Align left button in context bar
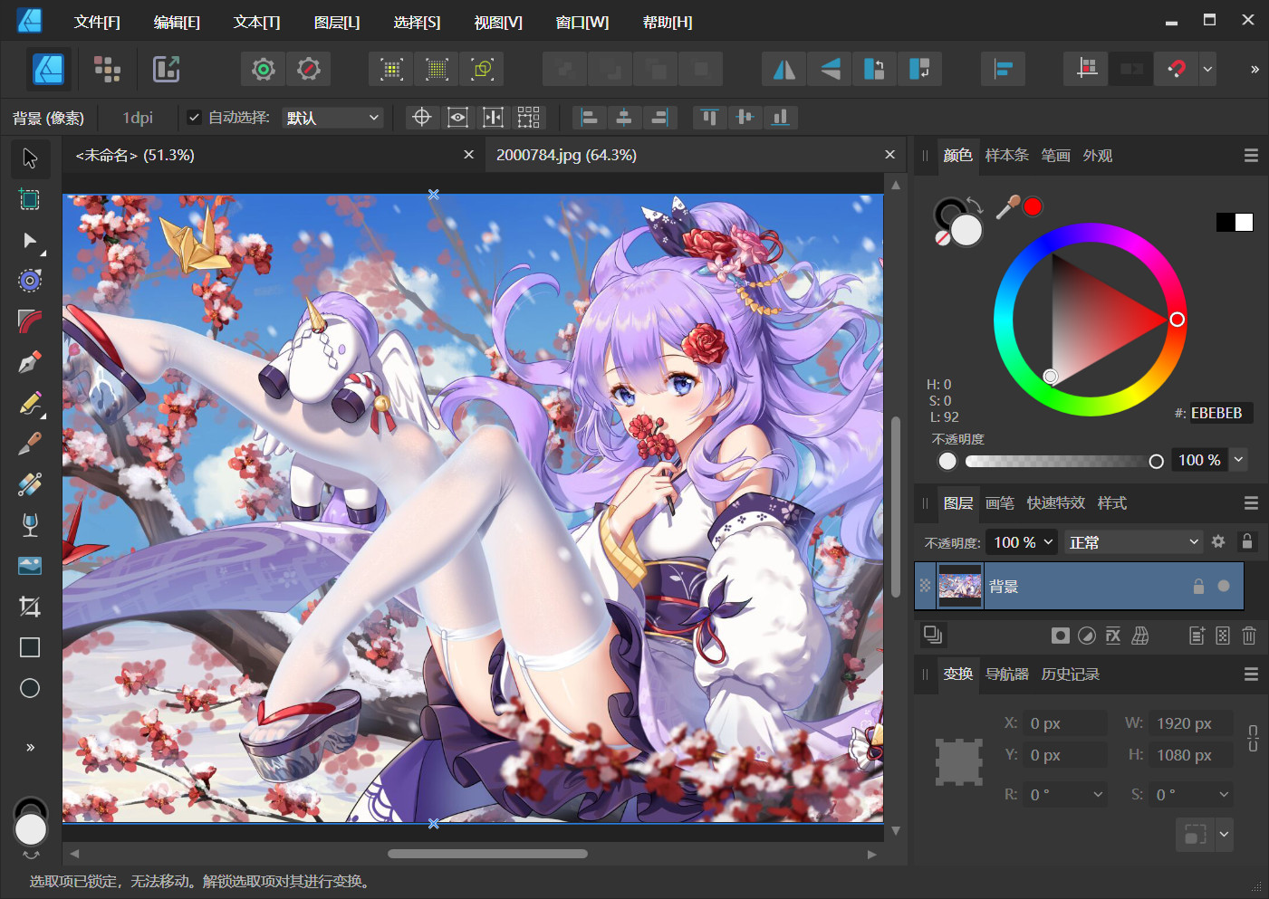This screenshot has width=1269, height=899. (589, 117)
